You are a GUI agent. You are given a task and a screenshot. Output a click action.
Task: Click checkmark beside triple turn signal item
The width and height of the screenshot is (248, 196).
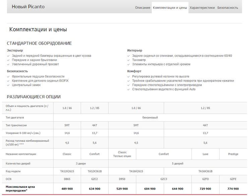coord(128,81)
